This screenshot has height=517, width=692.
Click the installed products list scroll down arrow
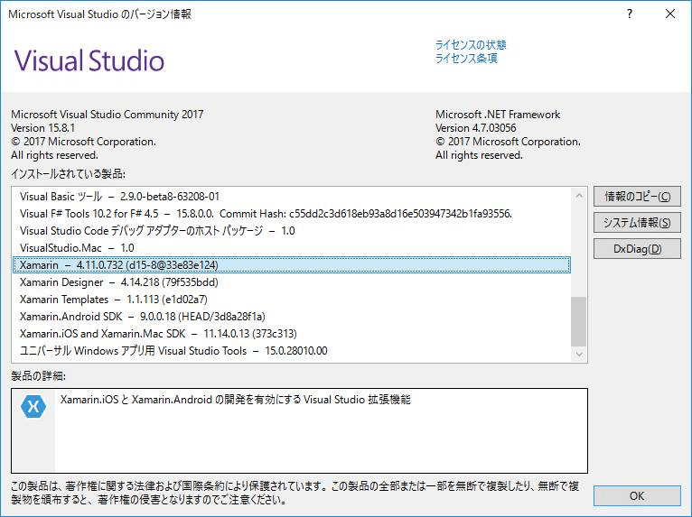click(578, 354)
